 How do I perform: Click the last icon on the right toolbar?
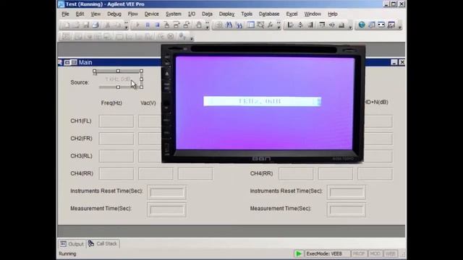pos(391,25)
